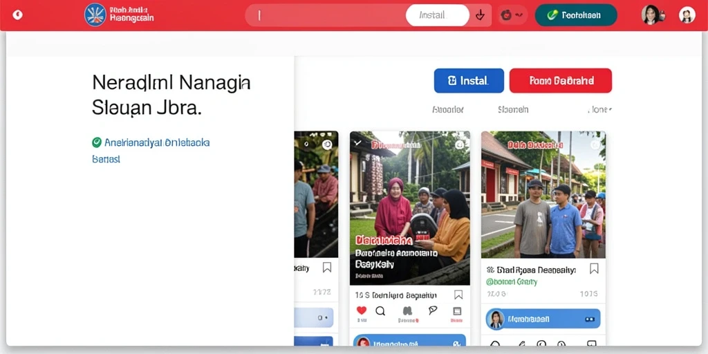
Task: Click the square frame icon under middle post
Action: click(x=456, y=311)
